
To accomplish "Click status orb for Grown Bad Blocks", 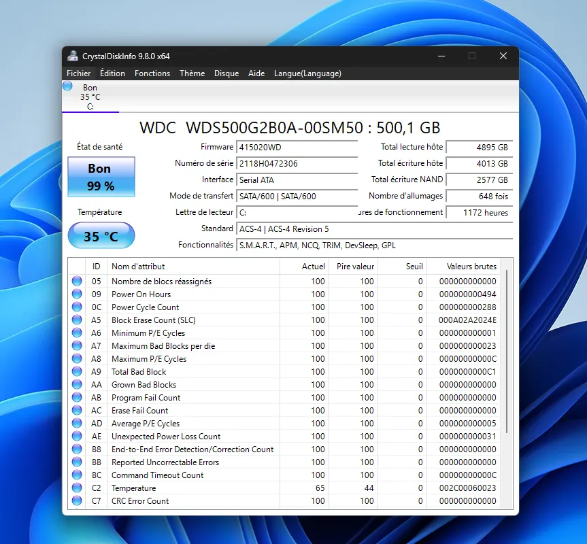I will pos(77,384).
